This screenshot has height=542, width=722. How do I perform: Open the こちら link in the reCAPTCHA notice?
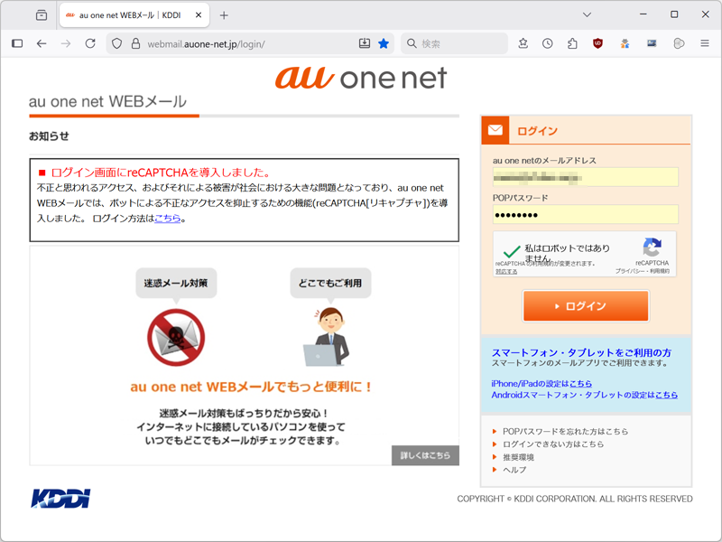(x=168, y=219)
